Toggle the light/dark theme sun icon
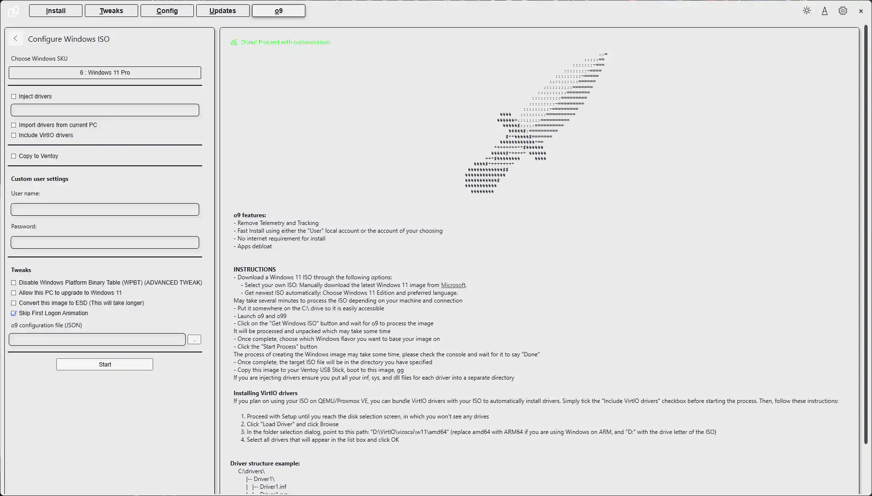The image size is (872, 496). click(x=807, y=11)
